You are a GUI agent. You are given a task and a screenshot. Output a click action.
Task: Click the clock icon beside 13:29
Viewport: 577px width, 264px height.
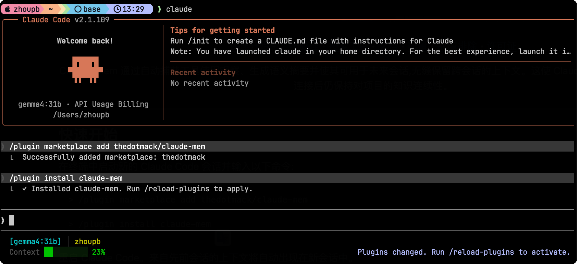click(117, 9)
